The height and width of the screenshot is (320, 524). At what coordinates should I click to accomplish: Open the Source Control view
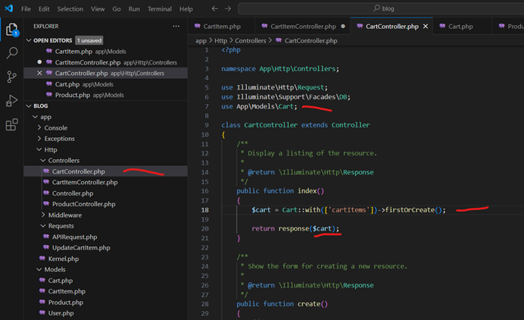click(x=12, y=77)
